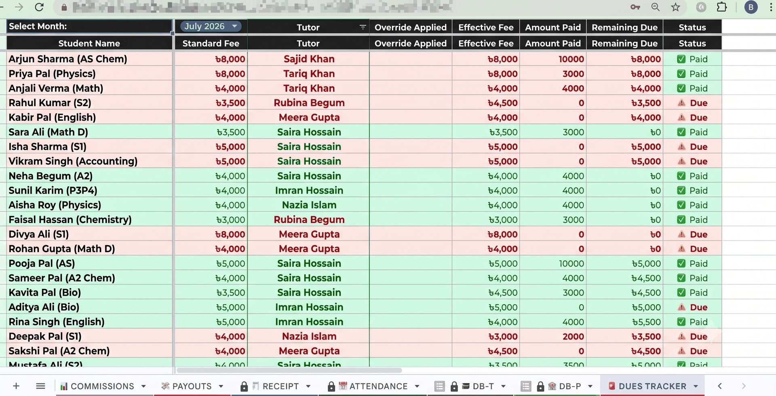Select cell 'Sunil Karim (P3P4)'

(89, 190)
